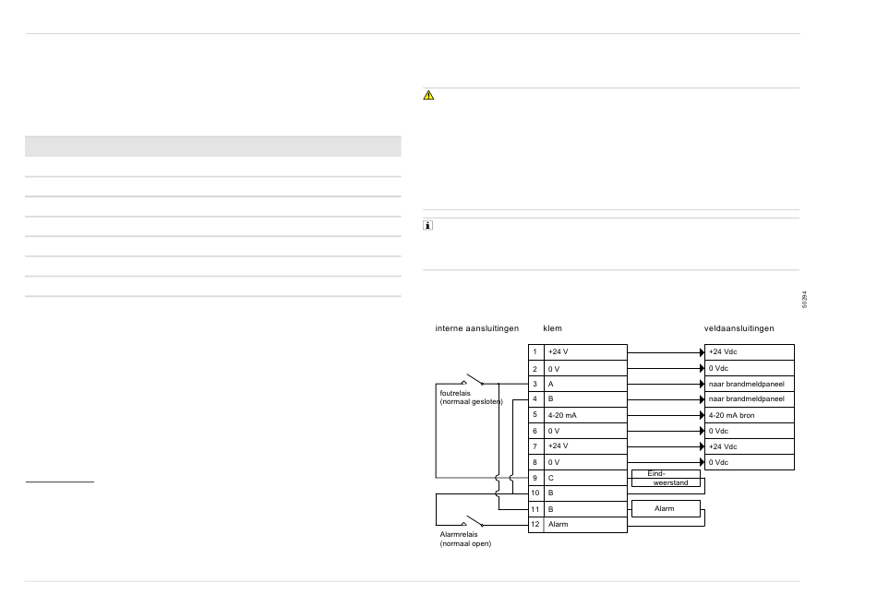Click the 'Eind-weerstand' resistor box
Image resolution: width=877 pixels, height=606 pixels.
667,478
